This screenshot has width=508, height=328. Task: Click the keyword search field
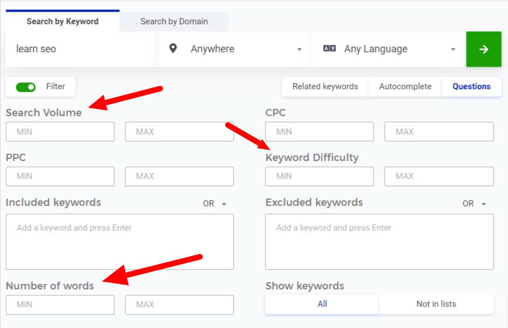point(82,49)
